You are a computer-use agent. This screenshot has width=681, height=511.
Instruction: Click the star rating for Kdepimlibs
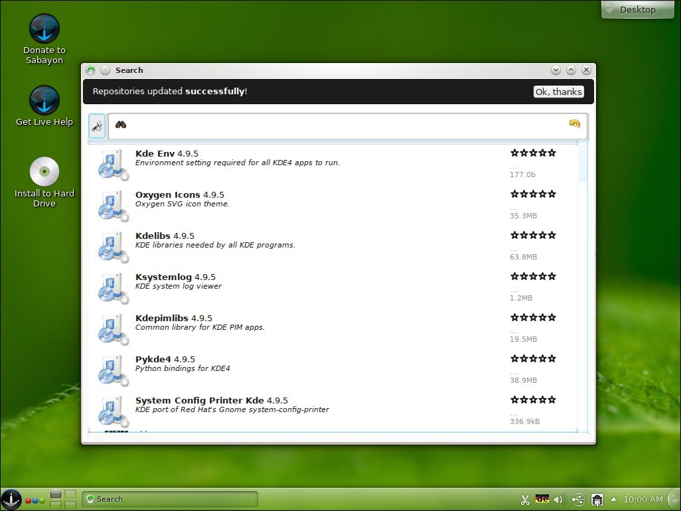coord(533,318)
